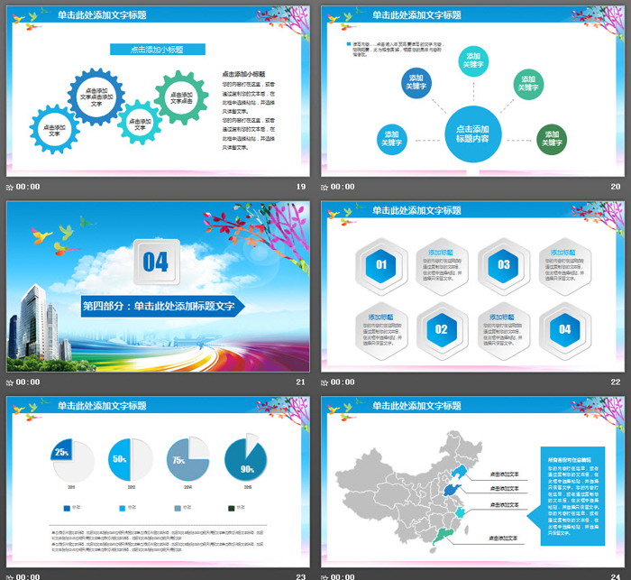
Task: Click the central blue circle on slide 20
Action: tap(472, 134)
